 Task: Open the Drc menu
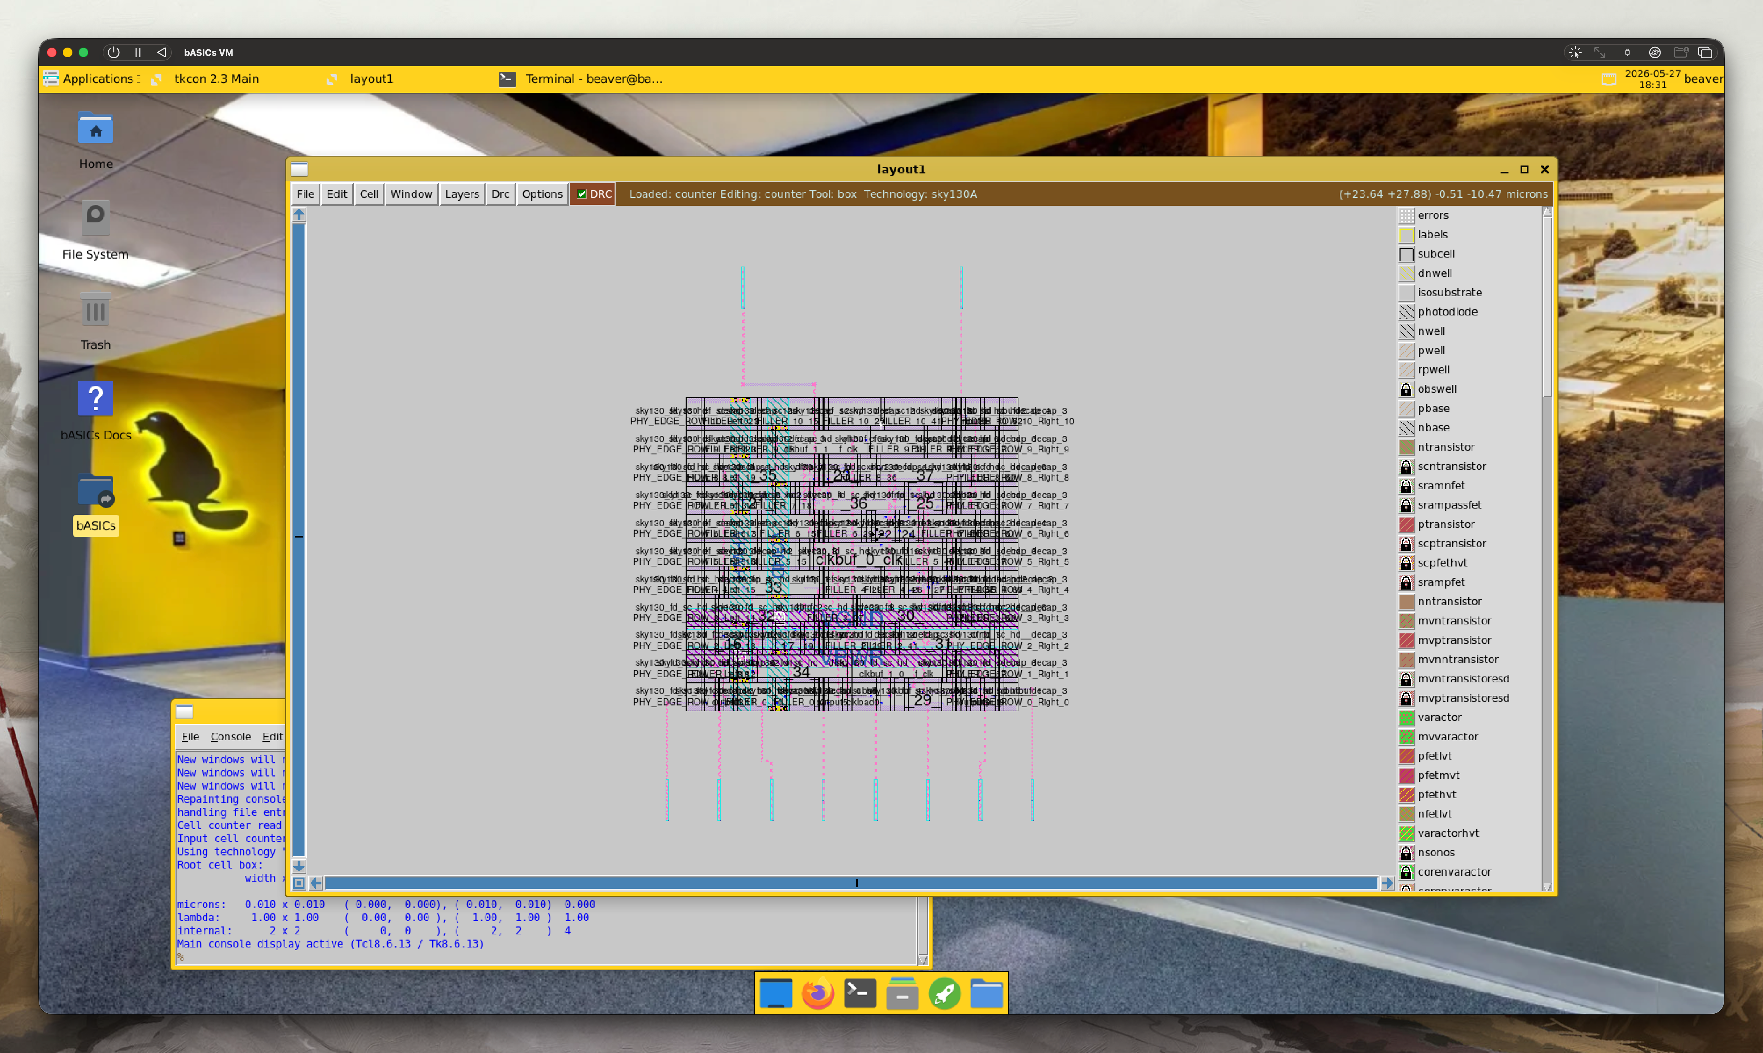pos(500,194)
